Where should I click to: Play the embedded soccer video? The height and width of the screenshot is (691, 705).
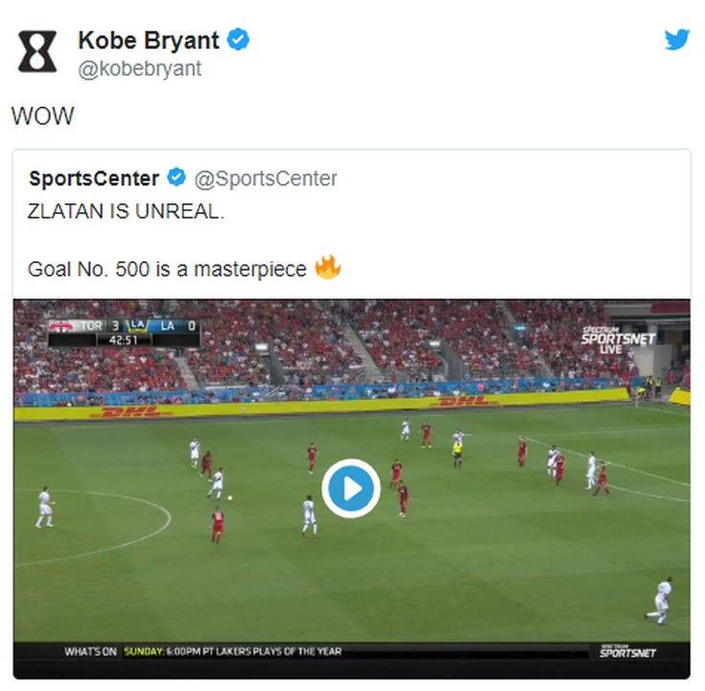[x=351, y=488]
